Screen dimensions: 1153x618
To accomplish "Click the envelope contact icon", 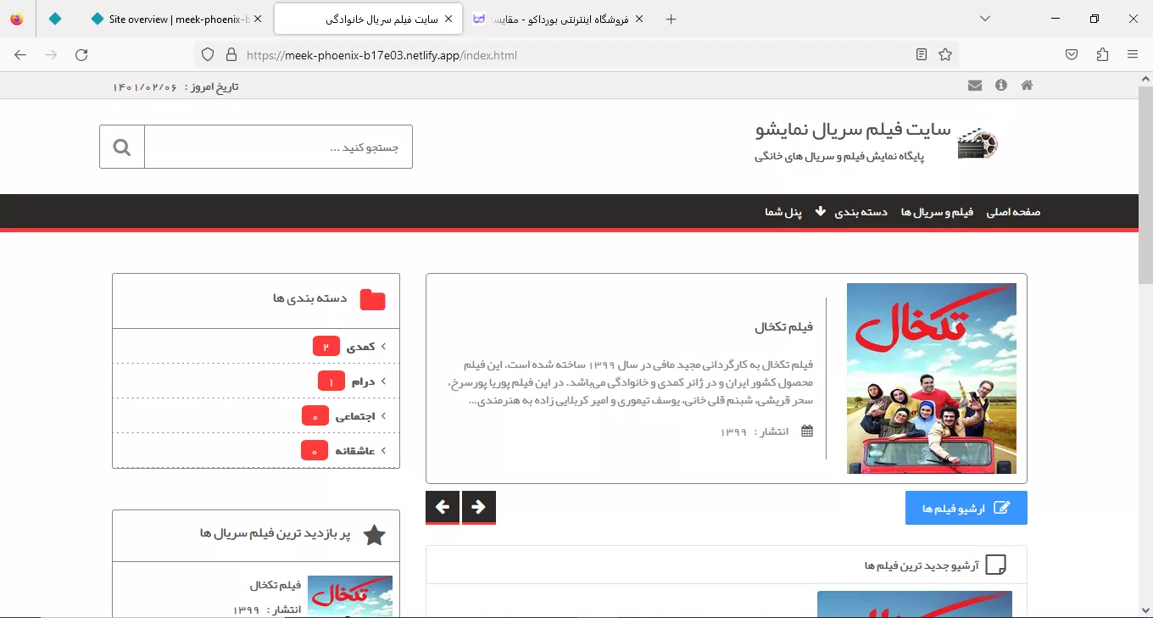I will tap(975, 86).
